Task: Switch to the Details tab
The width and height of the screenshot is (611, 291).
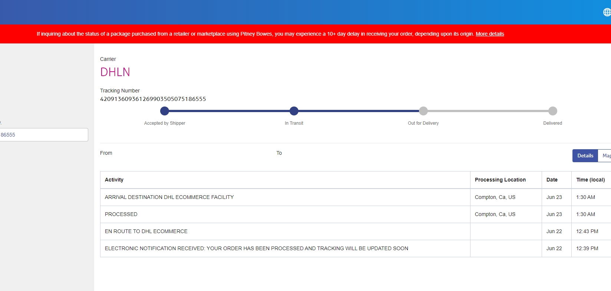Action: pyautogui.click(x=585, y=156)
